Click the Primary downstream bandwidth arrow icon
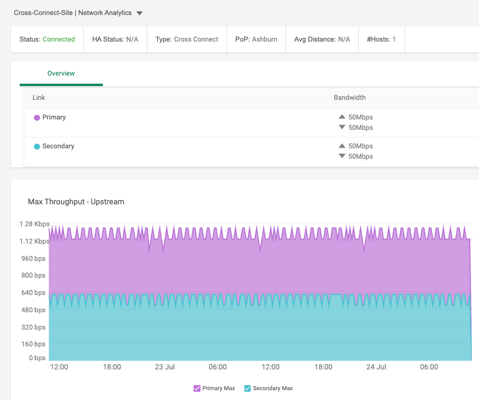This screenshot has width=479, height=400. click(342, 127)
